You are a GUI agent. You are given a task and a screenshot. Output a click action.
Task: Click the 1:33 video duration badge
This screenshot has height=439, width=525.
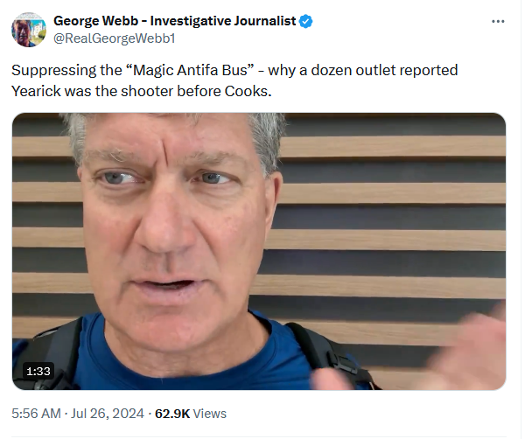38,371
